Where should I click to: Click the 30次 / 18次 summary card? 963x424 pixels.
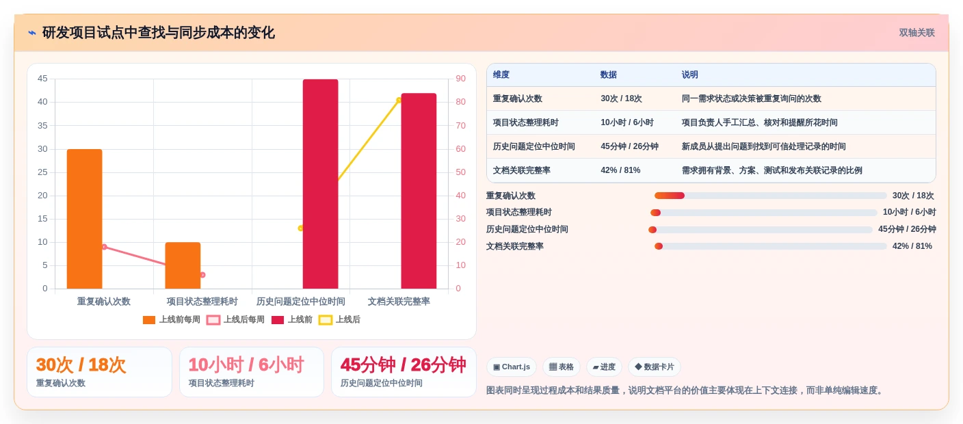(x=99, y=372)
